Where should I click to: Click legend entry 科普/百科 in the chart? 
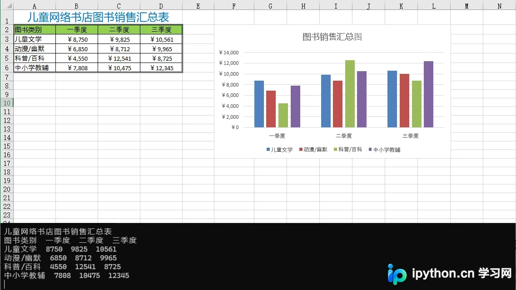(348, 150)
